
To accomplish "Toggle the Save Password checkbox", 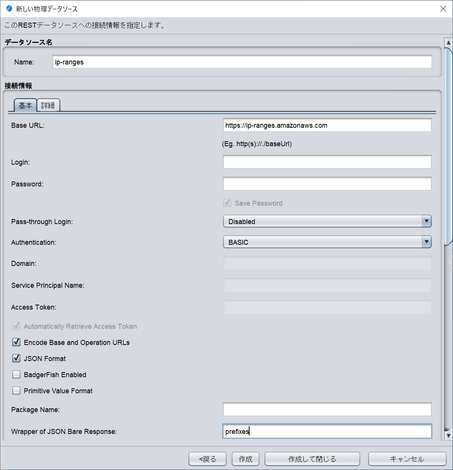I will tap(227, 203).
